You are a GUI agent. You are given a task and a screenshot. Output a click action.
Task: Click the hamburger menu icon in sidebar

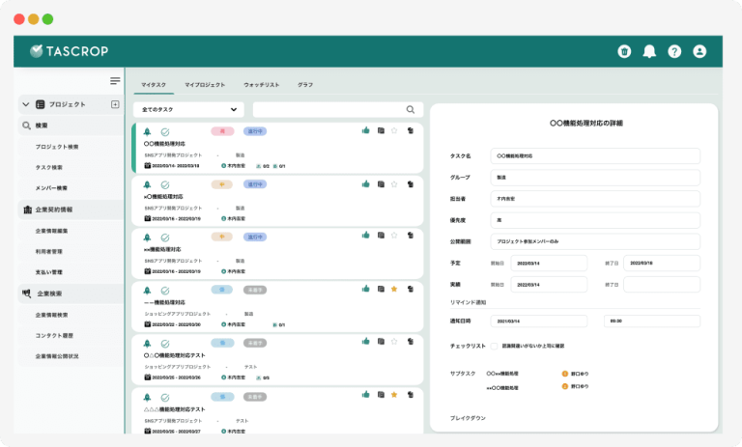coord(115,81)
